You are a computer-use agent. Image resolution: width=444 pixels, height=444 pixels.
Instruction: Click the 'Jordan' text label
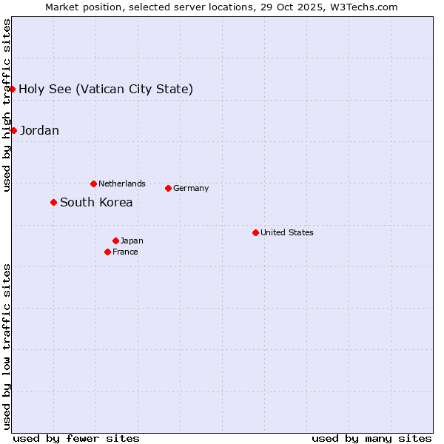pos(39,131)
